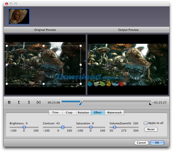173x152 pixels.
Task: Click the Output Preview header
Action: click(x=128, y=30)
